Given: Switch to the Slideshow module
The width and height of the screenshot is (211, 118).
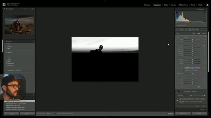Looking at the screenshot, I should click(183, 5).
